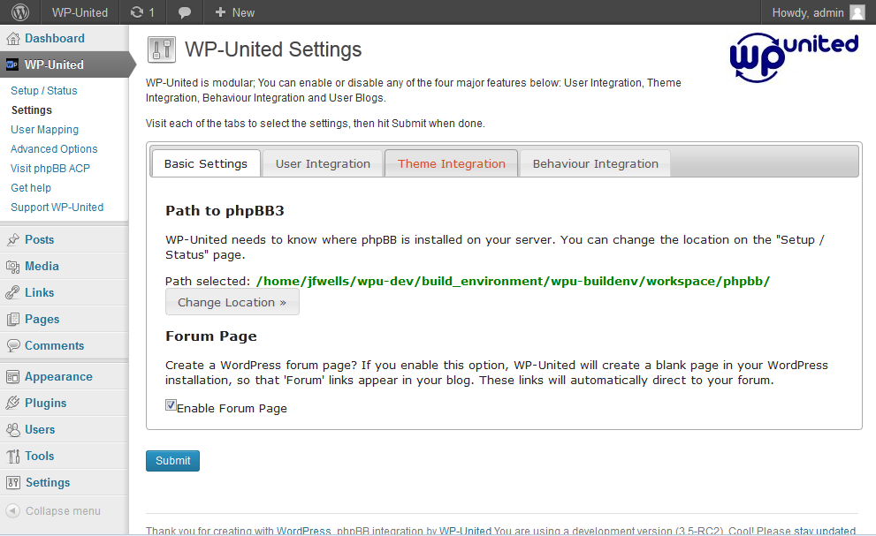This screenshot has height=536, width=876.
Task: Click the updates icon in admin bar
Action: [x=137, y=12]
